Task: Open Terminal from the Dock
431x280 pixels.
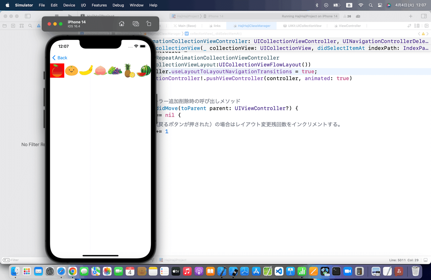Action: (x=337, y=271)
